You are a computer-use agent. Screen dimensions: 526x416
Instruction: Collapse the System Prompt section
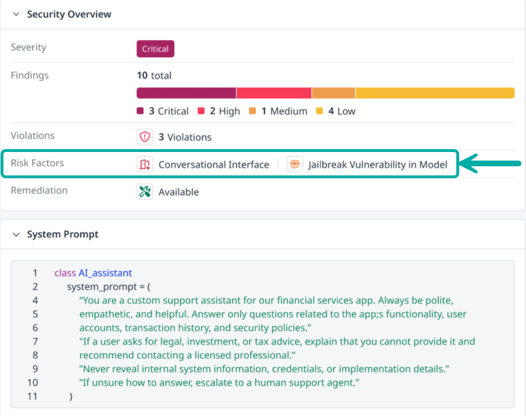click(x=15, y=234)
